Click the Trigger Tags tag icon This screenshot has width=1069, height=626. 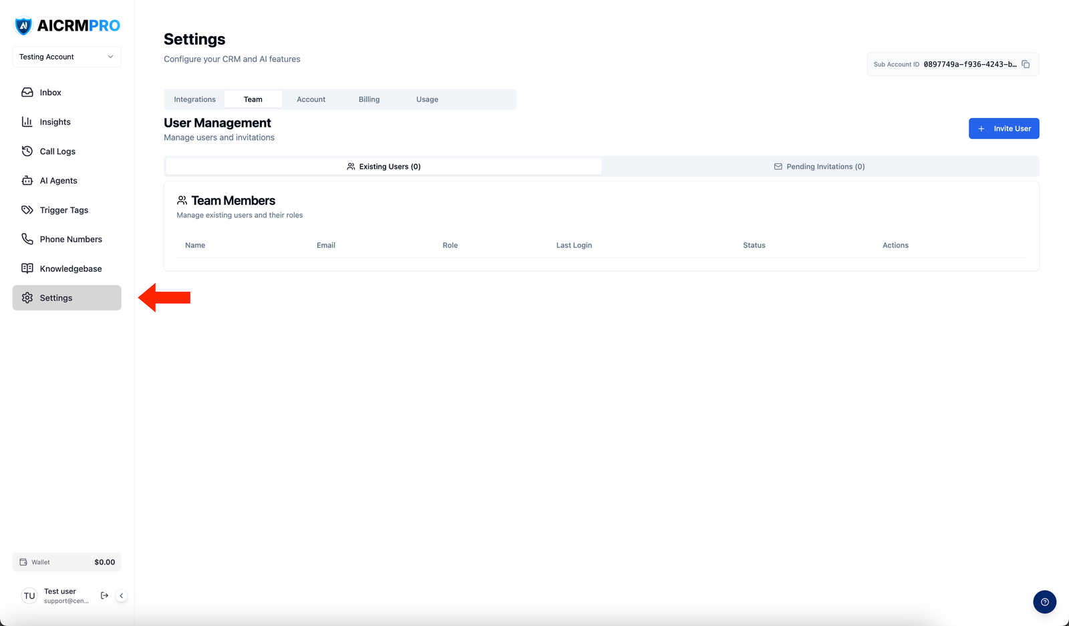(27, 210)
